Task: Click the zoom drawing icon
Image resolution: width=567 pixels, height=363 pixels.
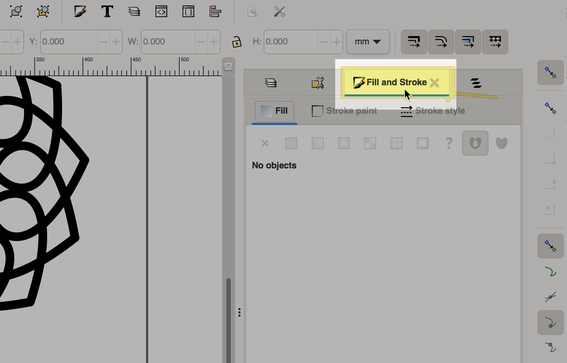Action: click(x=16, y=12)
